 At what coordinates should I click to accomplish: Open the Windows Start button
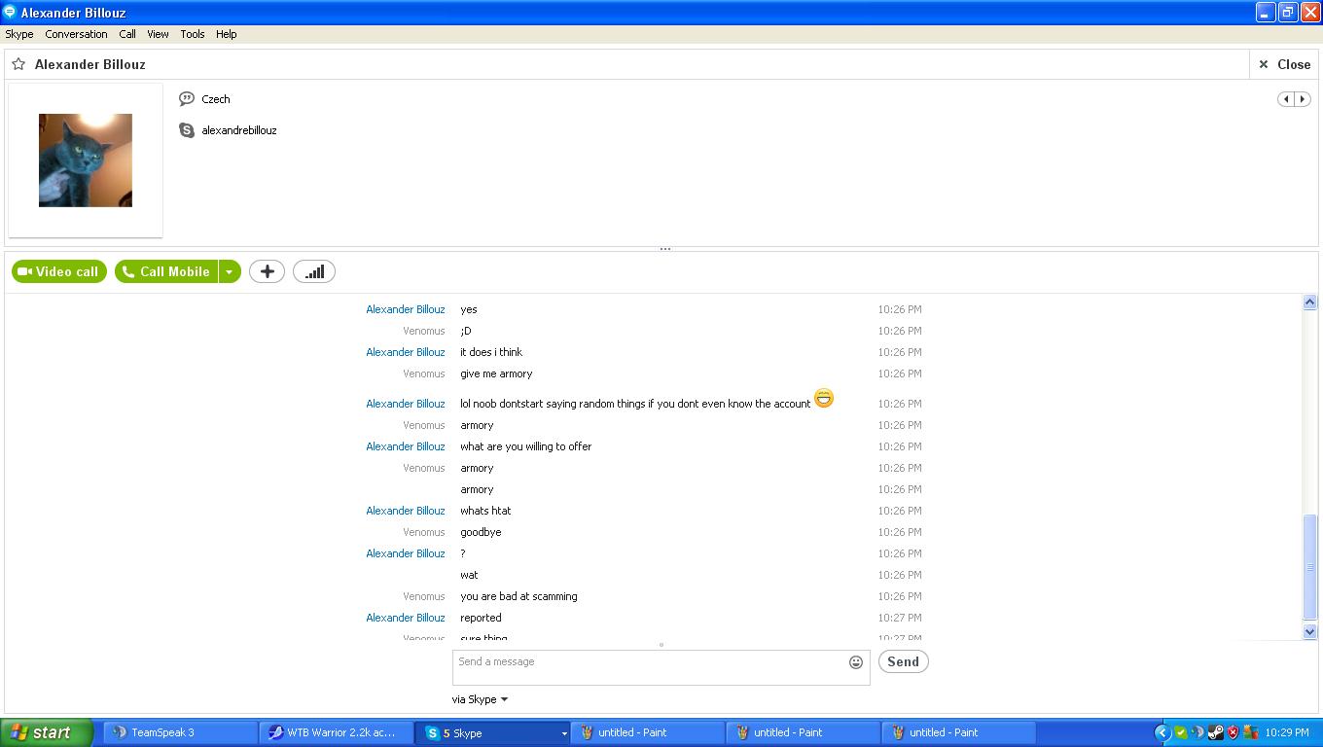(x=47, y=732)
